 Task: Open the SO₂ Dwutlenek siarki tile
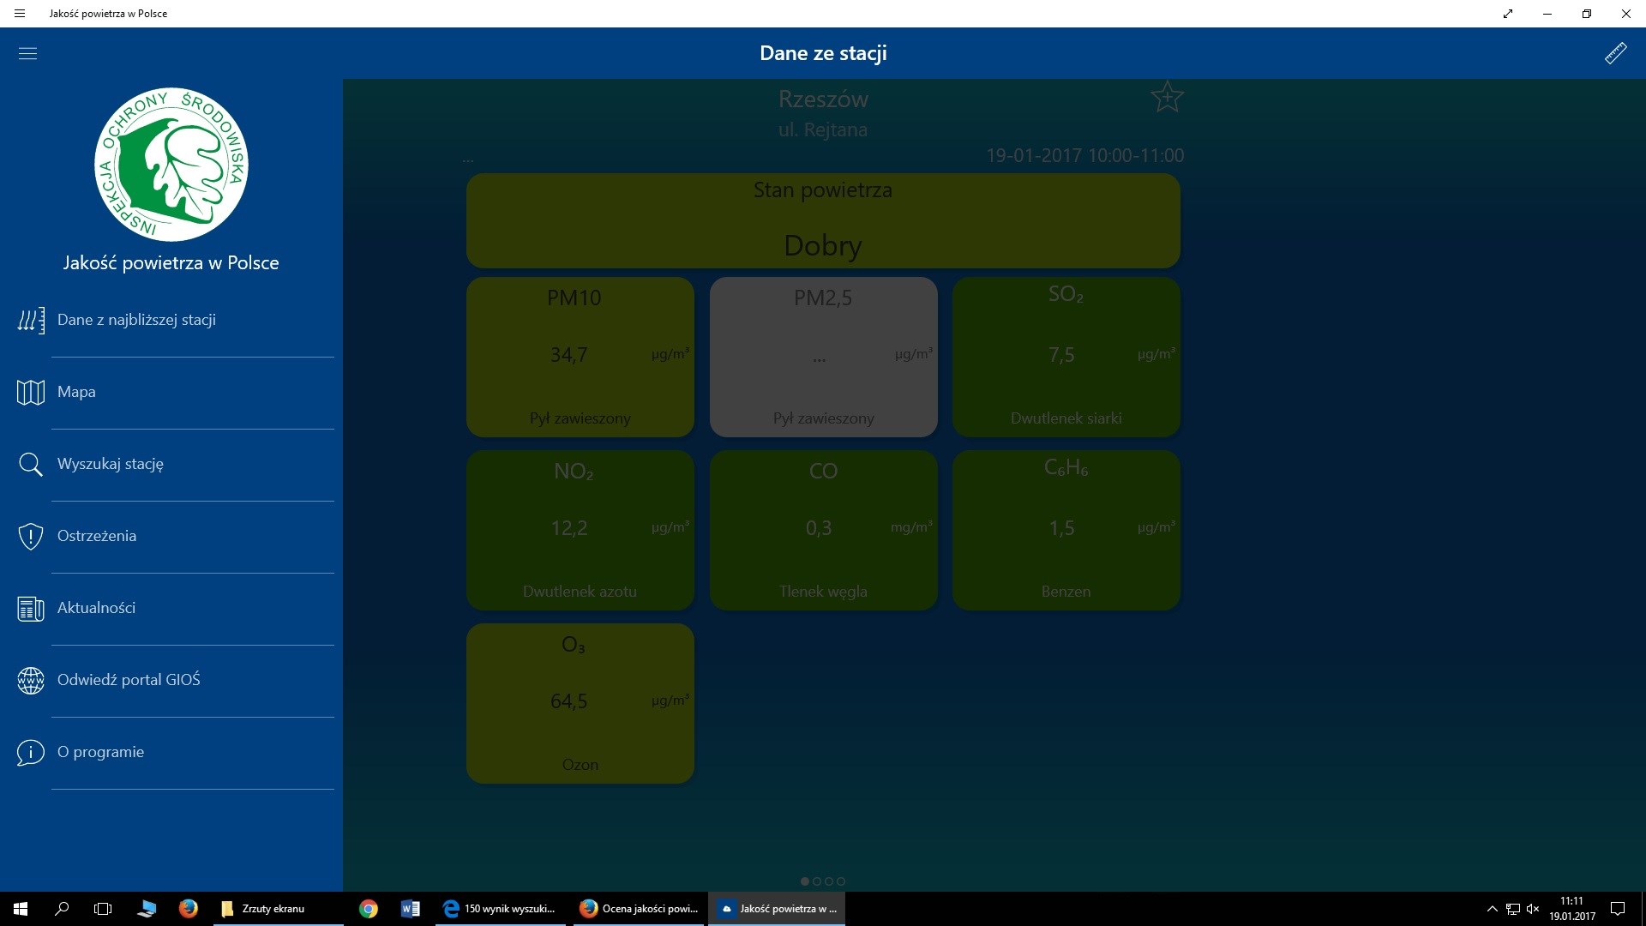tap(1066, 357)
